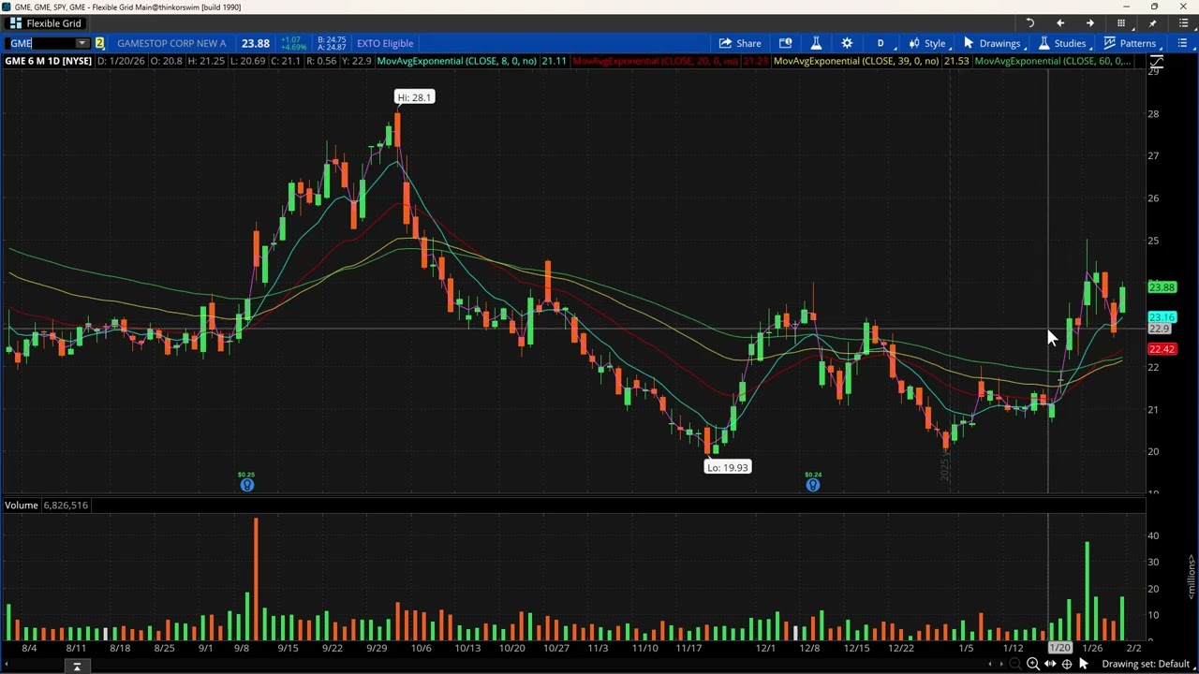This screenshot has height=674, width=1199.
Task: Click the pin window icon
Action: [x=1152, y=23]
